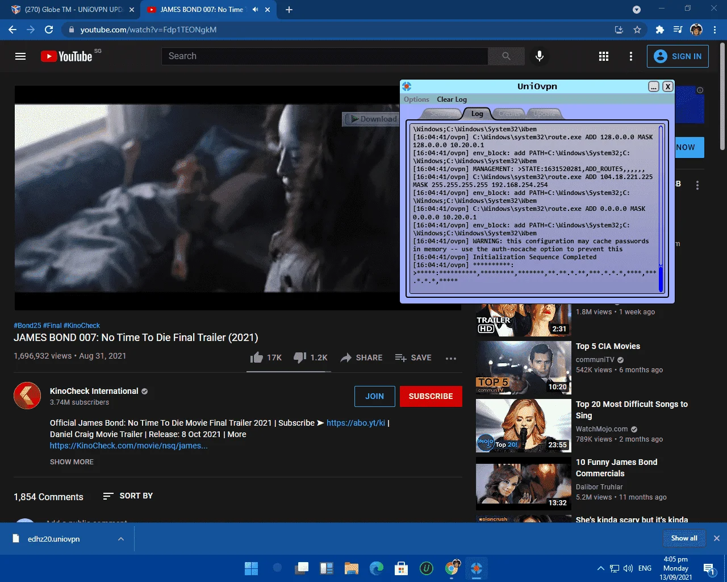
Task: Open the KinoCheck channel avatar
Action: pos(27,396)
